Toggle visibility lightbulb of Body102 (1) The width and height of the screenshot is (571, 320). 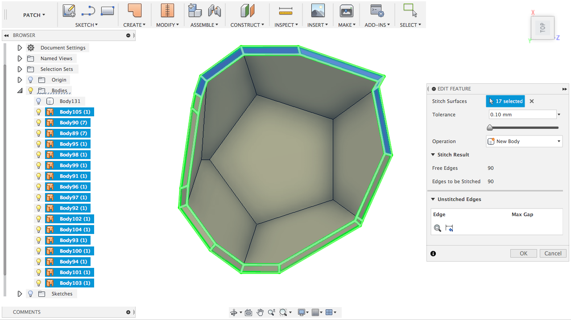click(38, 219)
